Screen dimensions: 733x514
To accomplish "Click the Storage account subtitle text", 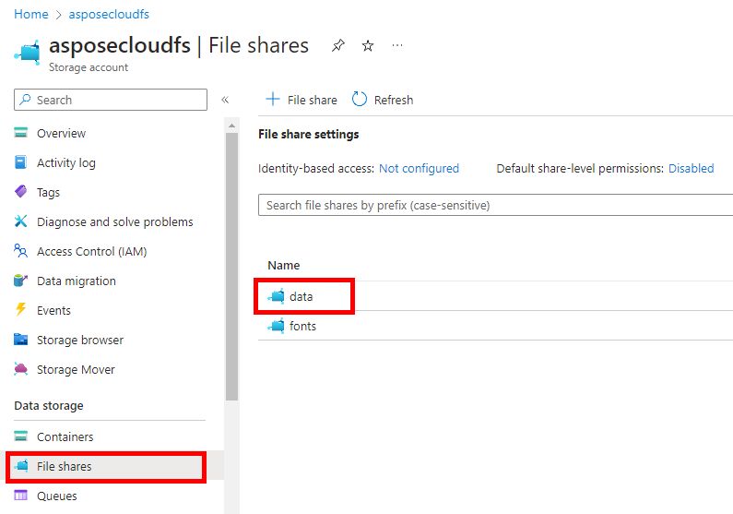I will point(89,67).
